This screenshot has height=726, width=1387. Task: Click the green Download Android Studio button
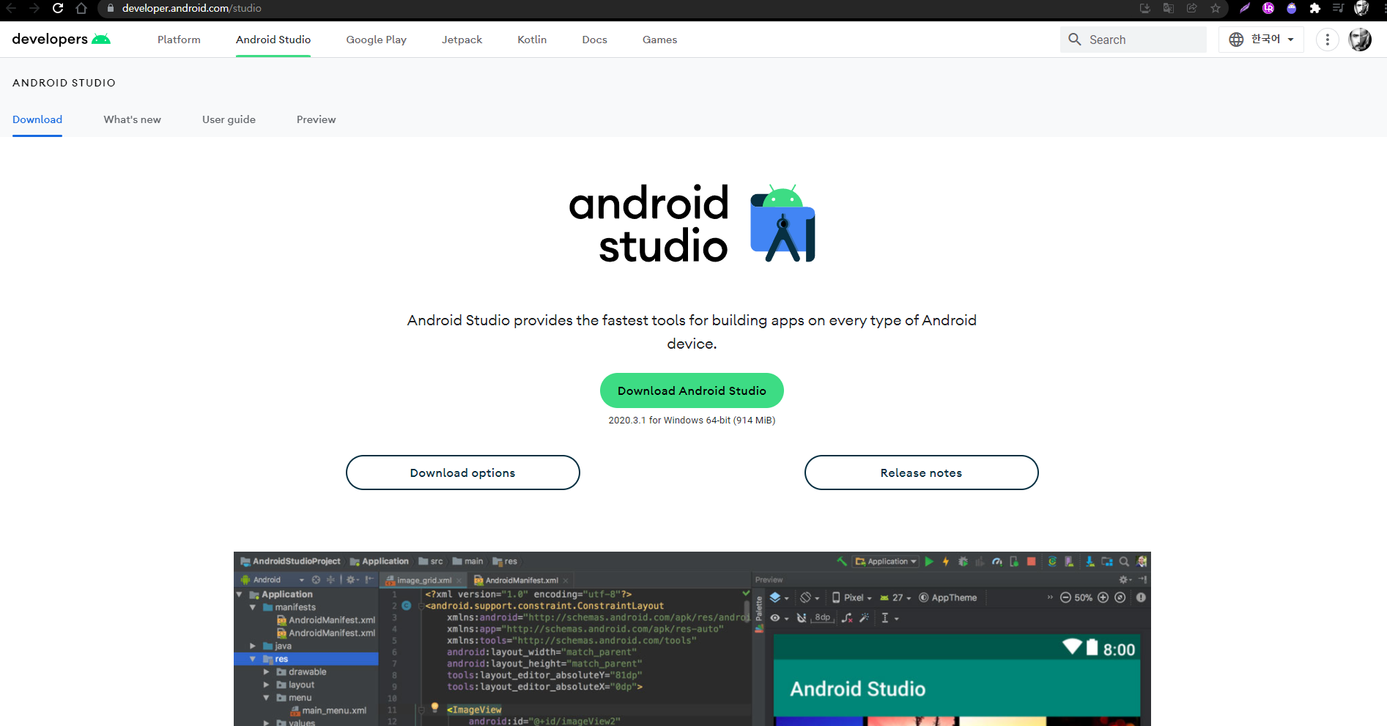692,390
